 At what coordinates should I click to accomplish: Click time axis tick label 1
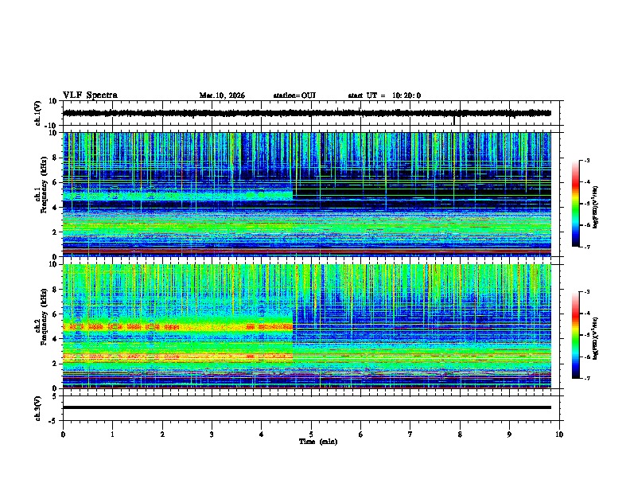pos(112,434)
